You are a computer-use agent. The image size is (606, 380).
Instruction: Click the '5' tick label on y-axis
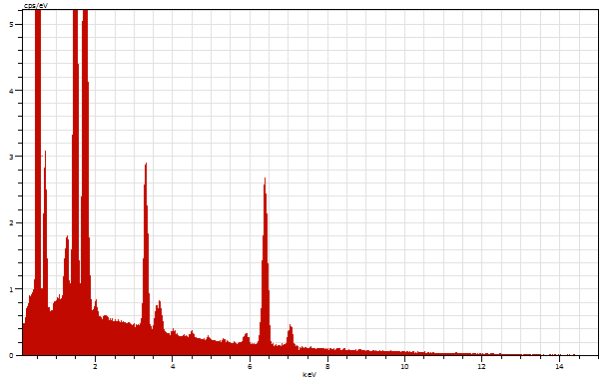11,24
